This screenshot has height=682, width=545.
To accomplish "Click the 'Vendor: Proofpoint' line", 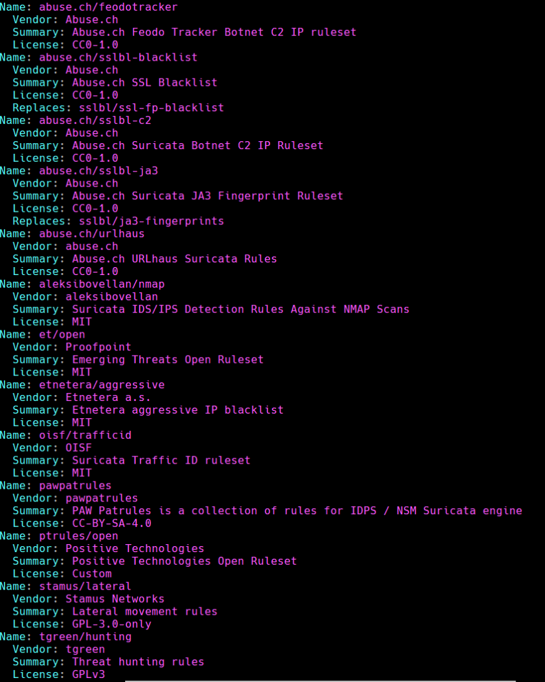I will click(x=72, y=347).
